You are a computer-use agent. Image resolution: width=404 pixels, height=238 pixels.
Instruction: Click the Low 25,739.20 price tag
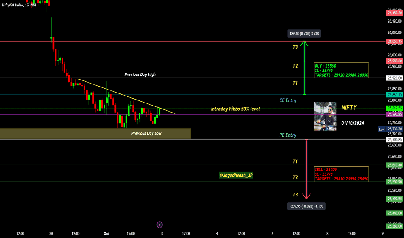[390, 129]
